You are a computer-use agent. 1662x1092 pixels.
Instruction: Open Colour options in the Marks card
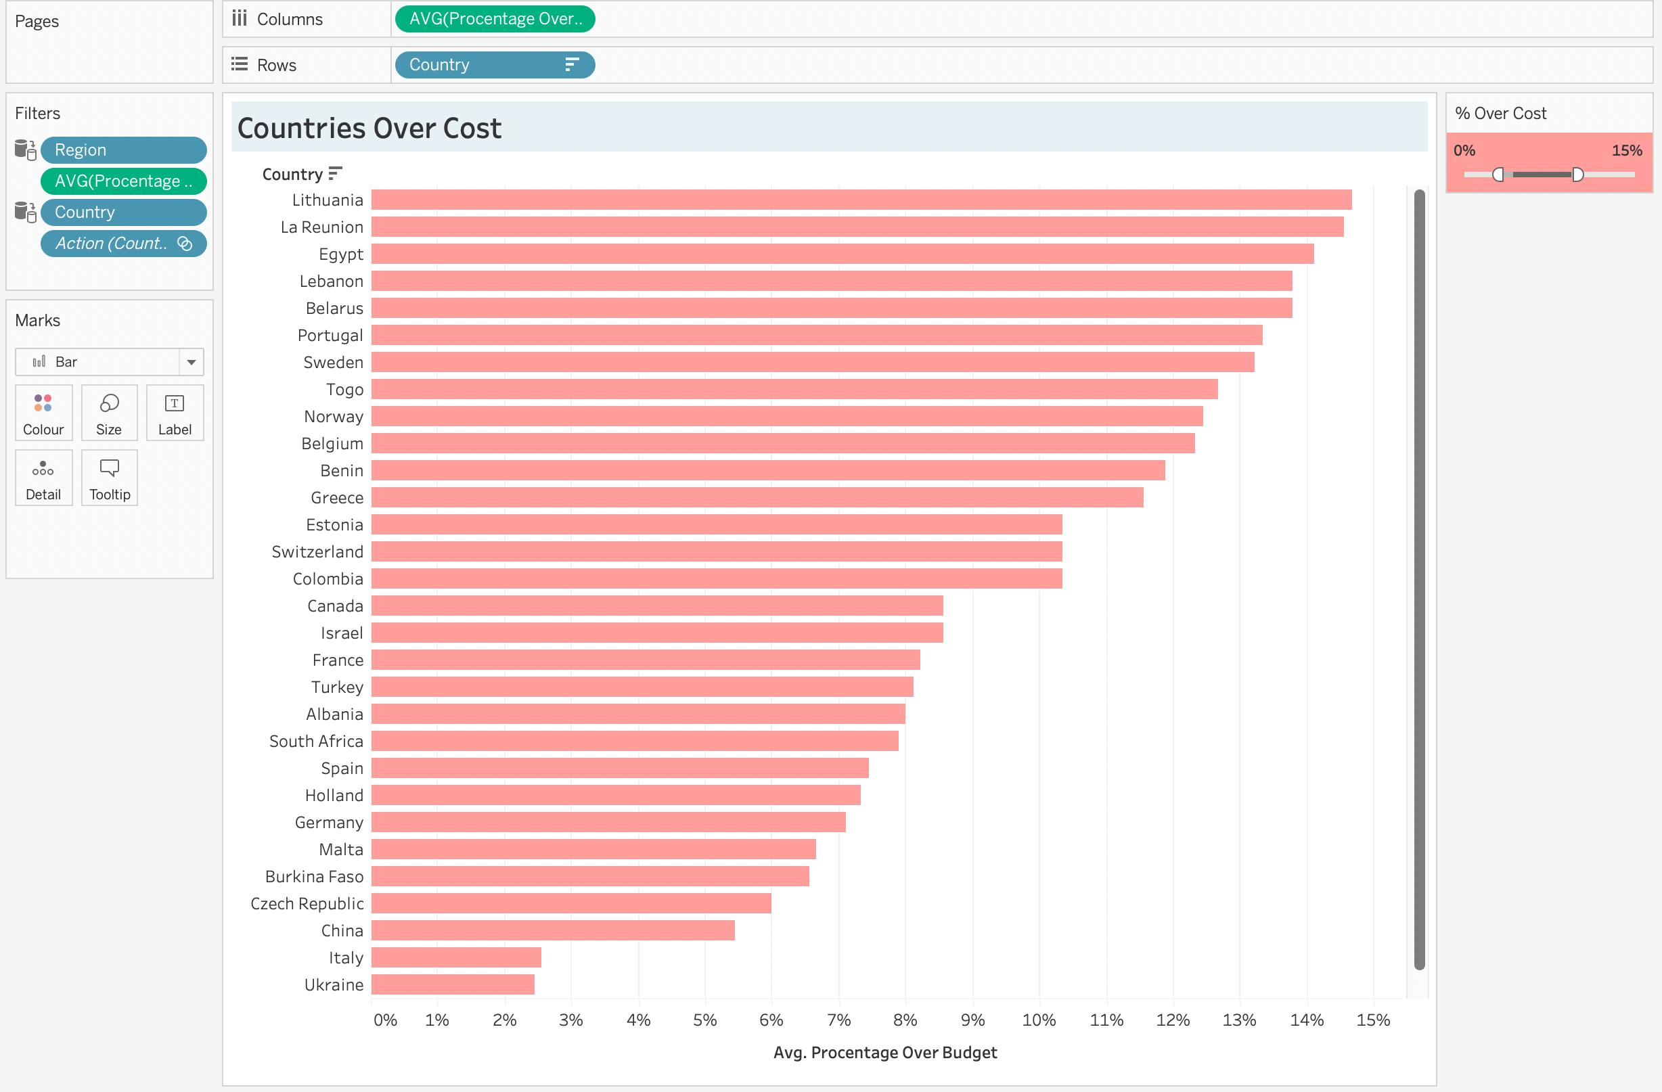[43, 413]
